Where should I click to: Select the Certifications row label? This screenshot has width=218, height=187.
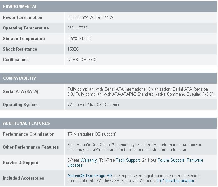(15, 60)
